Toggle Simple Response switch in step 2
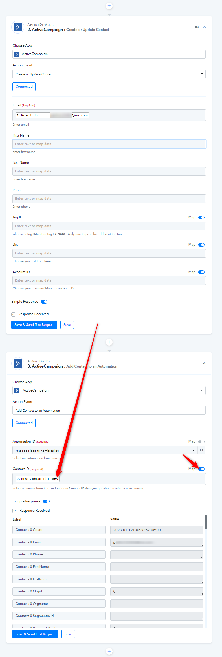The height and width of the screenshot is (657, 222). click(44, 302)
